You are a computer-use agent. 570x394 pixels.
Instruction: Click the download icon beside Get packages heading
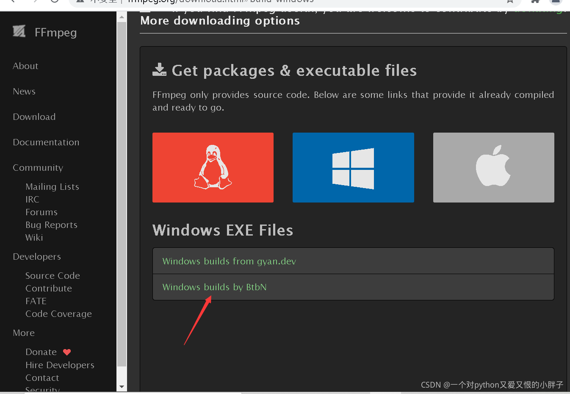pyautogui.click(x=159, y=69)
